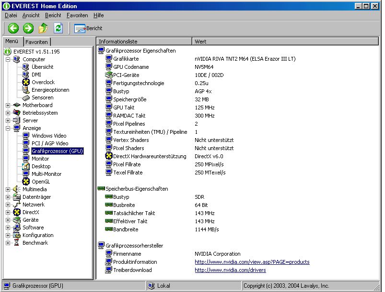Click the DirectX Hardwareunterstützung row icon

click(x=108, y=156)
